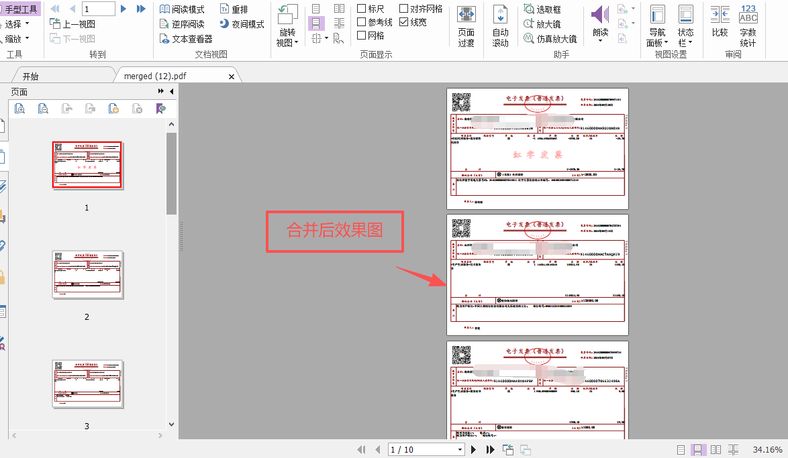Click thumbnail panel scroll down arrow
The image size is (788, 458).
point(171,424)
